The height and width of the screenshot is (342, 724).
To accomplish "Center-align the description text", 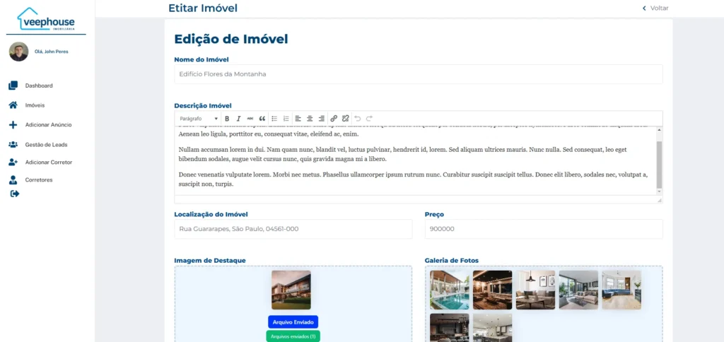I will pos(310,119).
